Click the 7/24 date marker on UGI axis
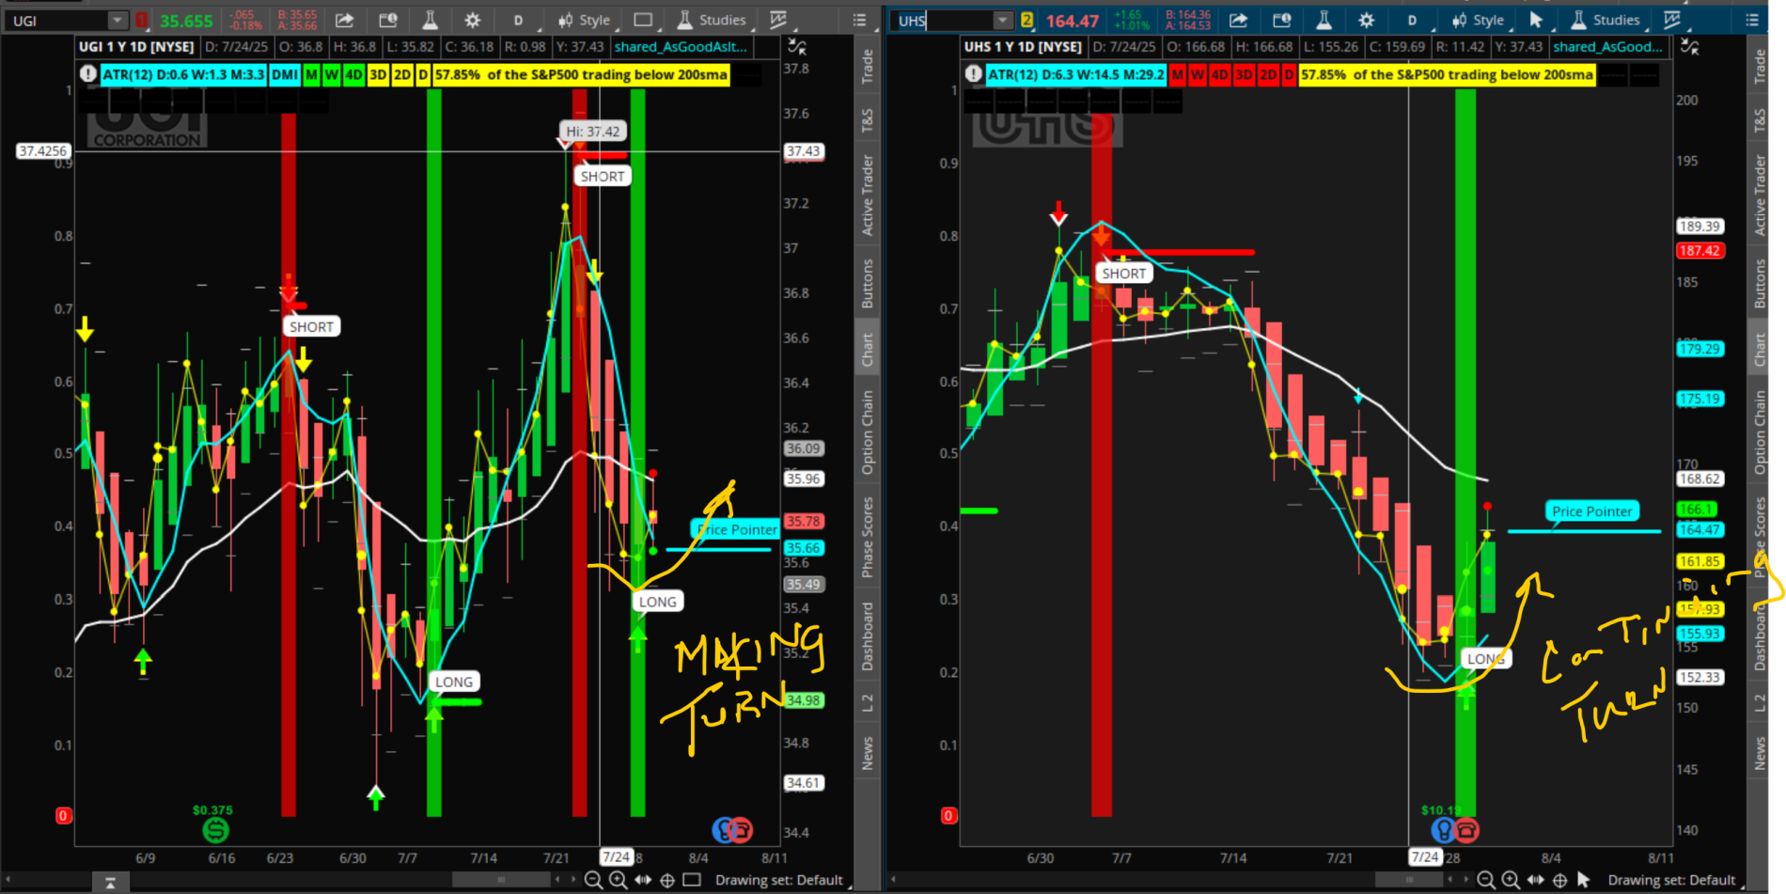The image size is (1786, 894). (x=616, y=857)
